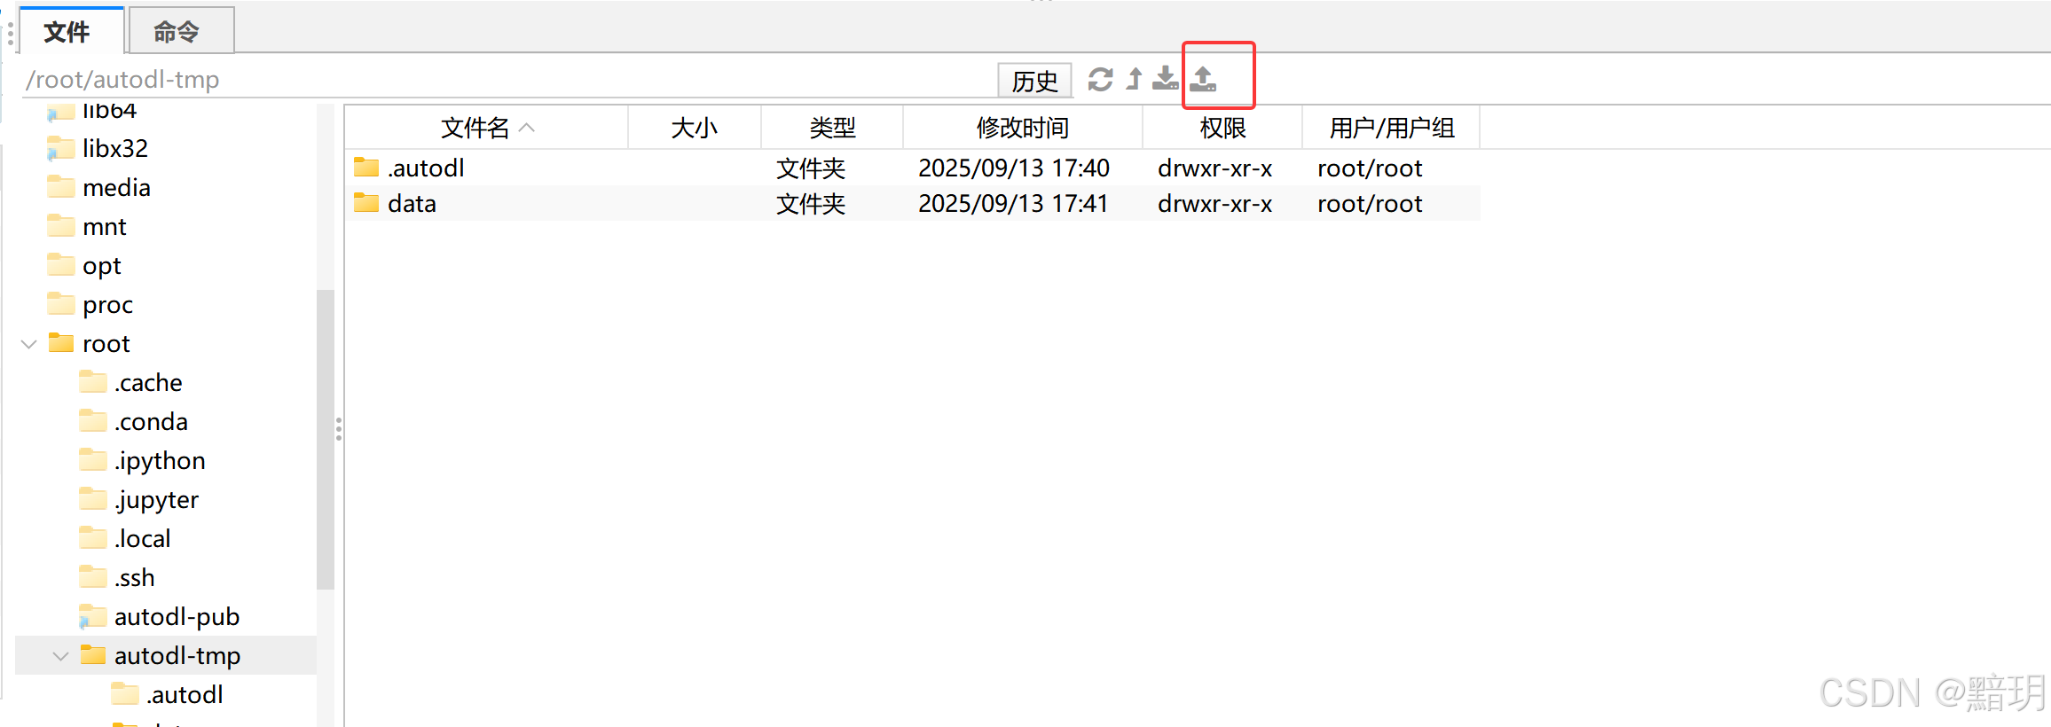Open the 历史 history button
The height and width of the screenshot is (727, 2051).
[1034, 81]
